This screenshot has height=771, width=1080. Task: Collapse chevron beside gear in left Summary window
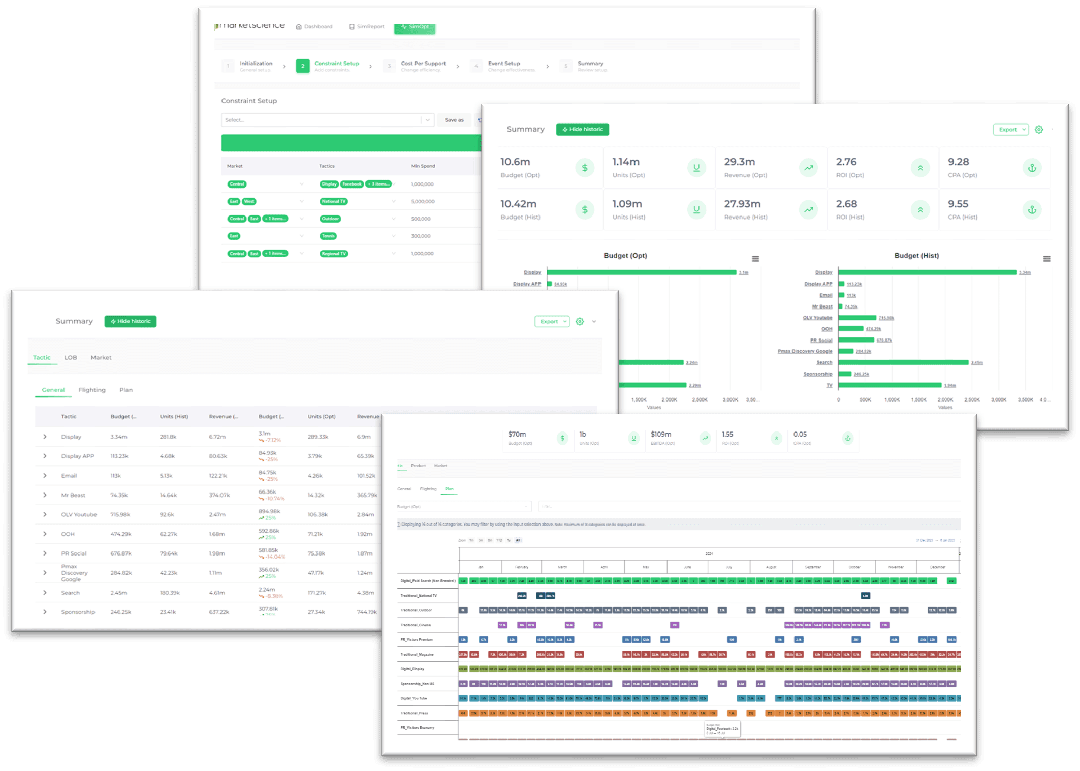tap(594, 322)
